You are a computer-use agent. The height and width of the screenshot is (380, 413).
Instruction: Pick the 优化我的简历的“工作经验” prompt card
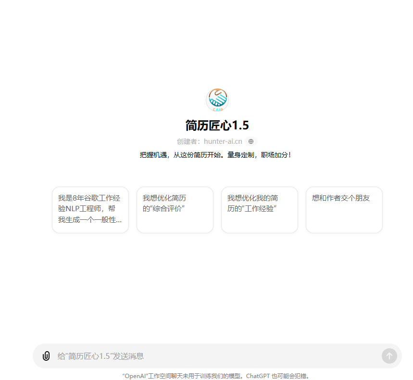coord(260,210)
